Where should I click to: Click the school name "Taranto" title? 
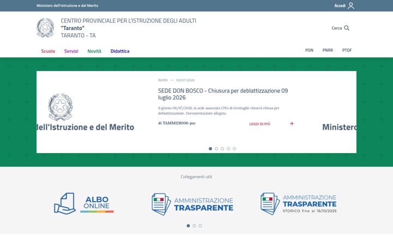73,28
